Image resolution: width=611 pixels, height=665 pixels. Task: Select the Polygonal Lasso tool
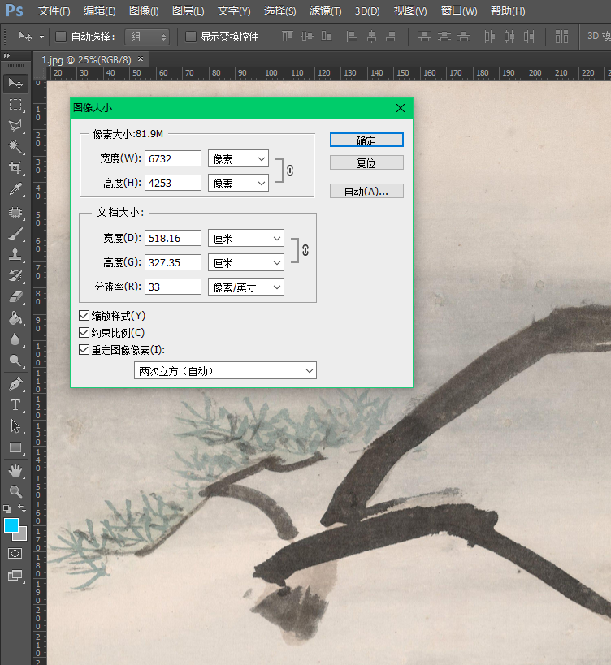(x=15, y=126)
